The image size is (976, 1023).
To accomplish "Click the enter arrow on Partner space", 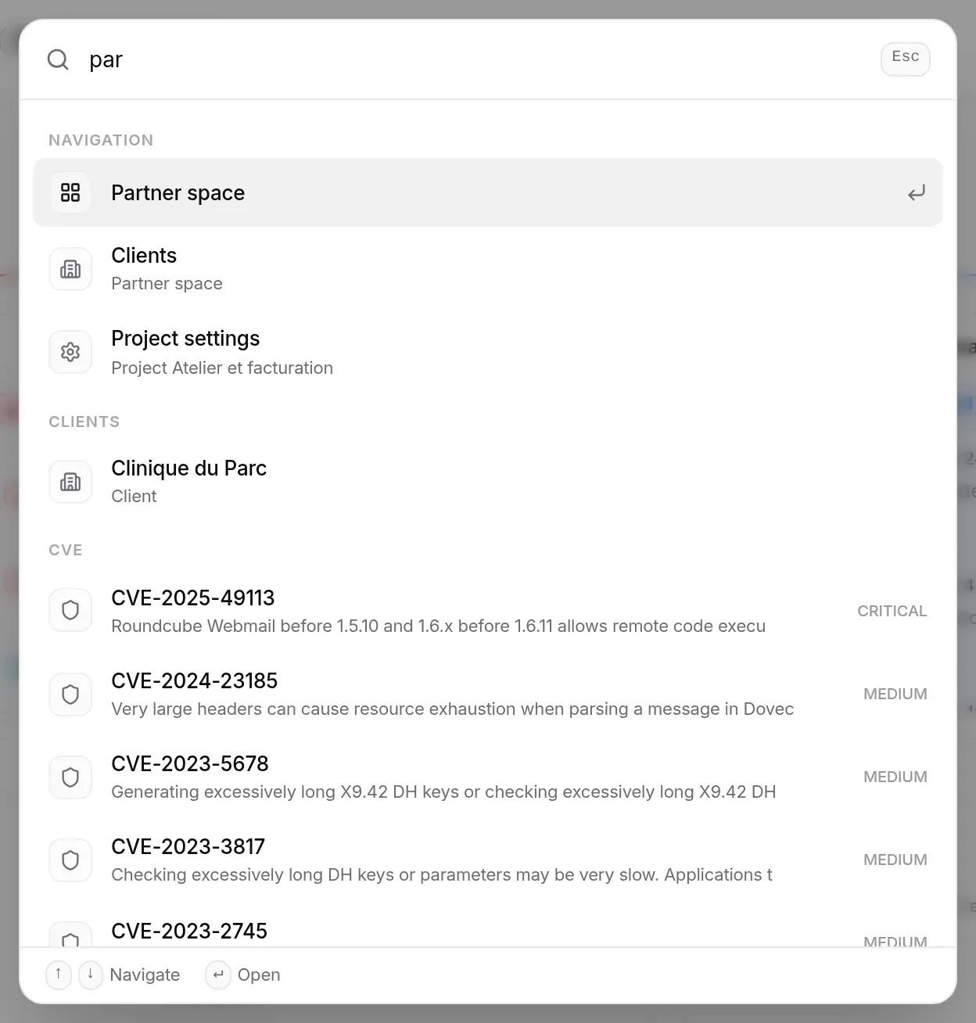I will [x=916, y=192].
